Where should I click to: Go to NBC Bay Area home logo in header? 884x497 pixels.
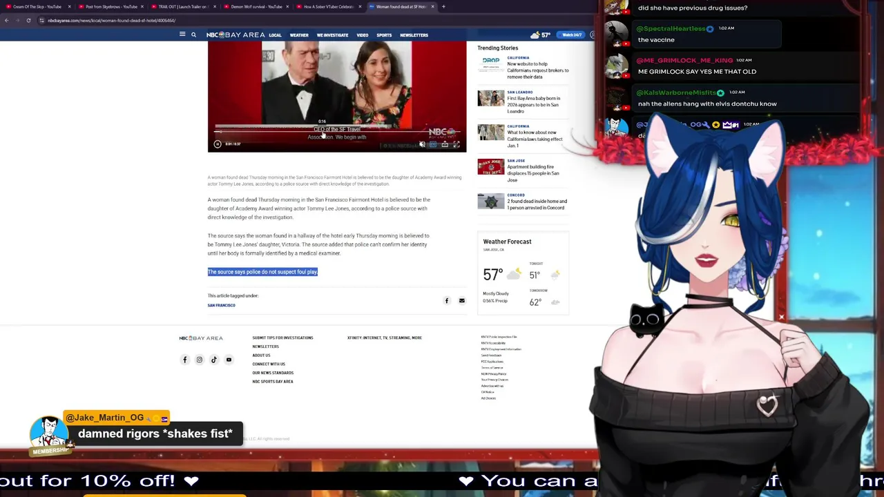click(x=236, y=35)
